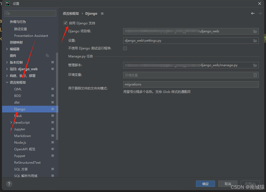Click the 管理脚本 manage.py field
Screen dimensions: 266x192
191,65
